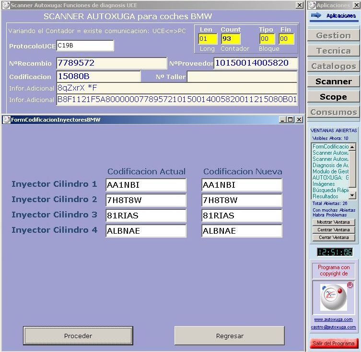Click the Count yellow field 93

(231, 39)
